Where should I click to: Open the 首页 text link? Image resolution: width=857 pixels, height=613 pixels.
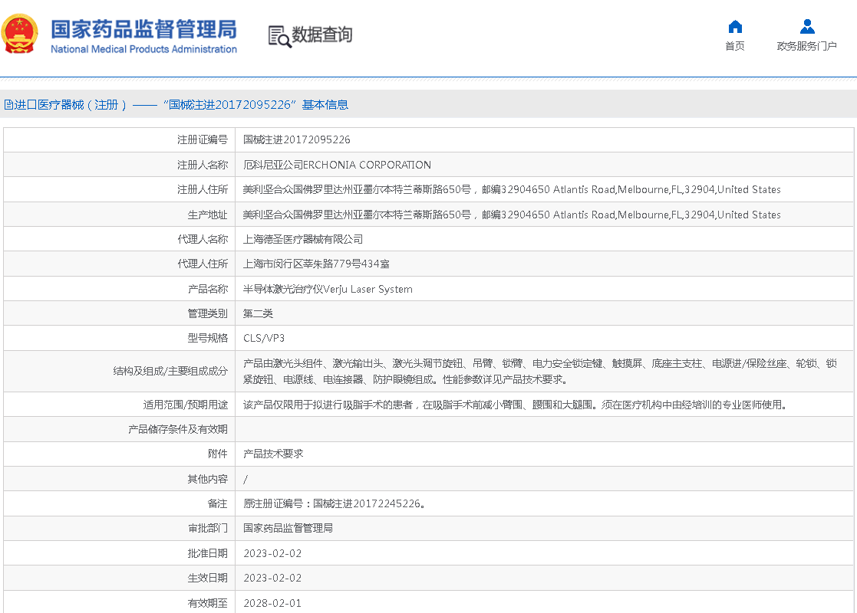pos(735,47)
